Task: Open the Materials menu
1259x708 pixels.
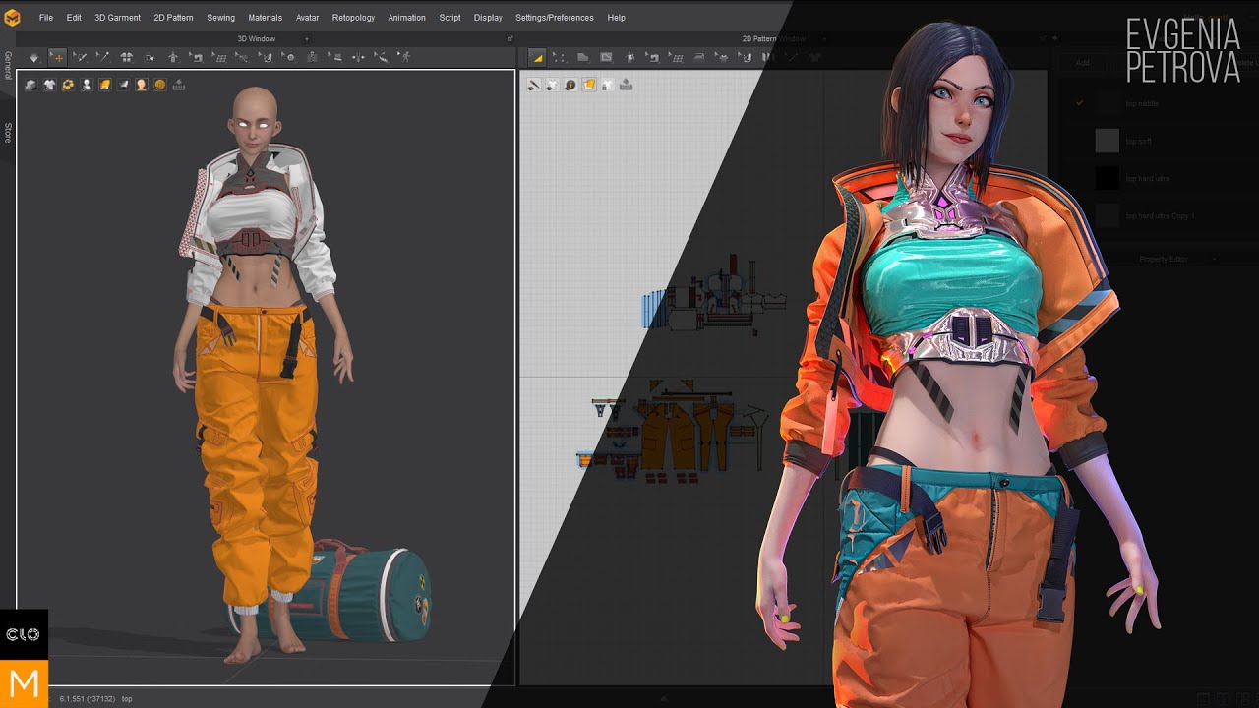Action: tap(265, 18)
